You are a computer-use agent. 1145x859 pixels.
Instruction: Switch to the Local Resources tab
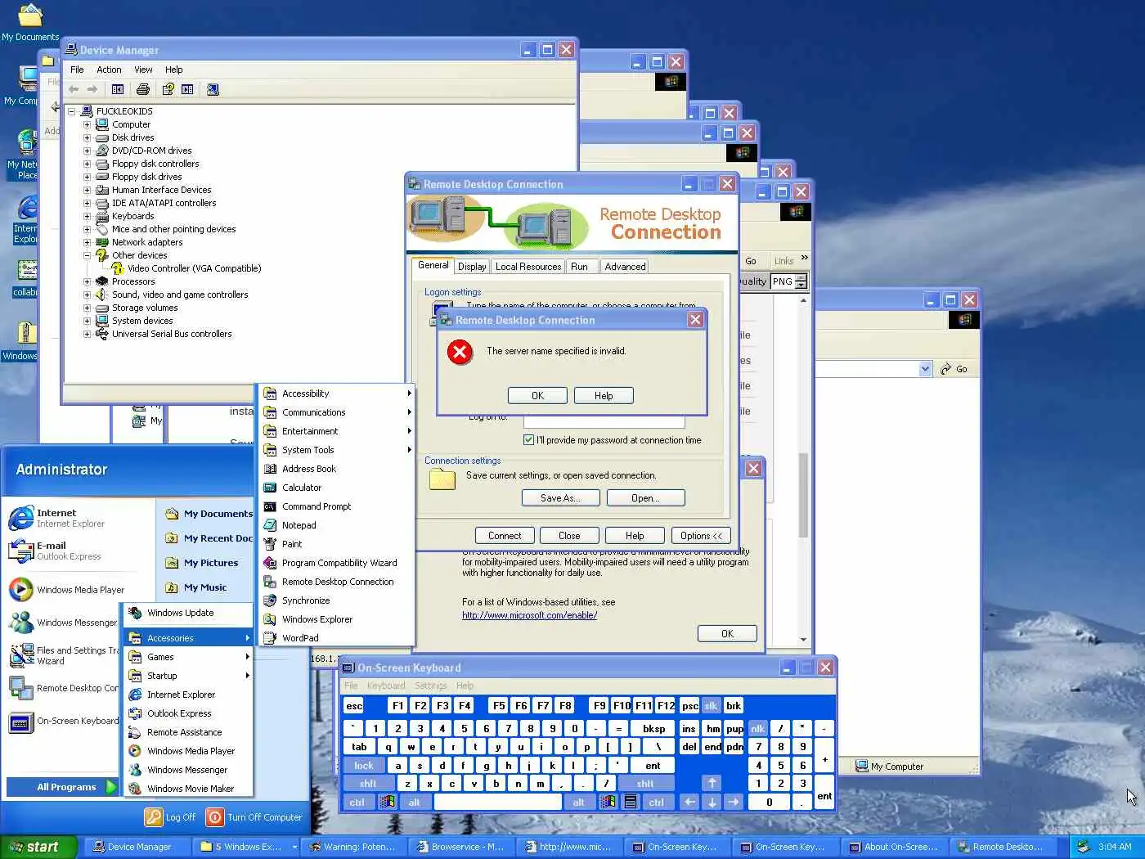click(528, 267)
